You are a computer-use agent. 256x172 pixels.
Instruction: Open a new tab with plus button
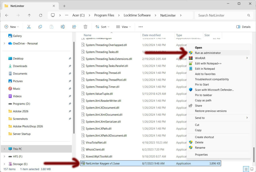64,6
